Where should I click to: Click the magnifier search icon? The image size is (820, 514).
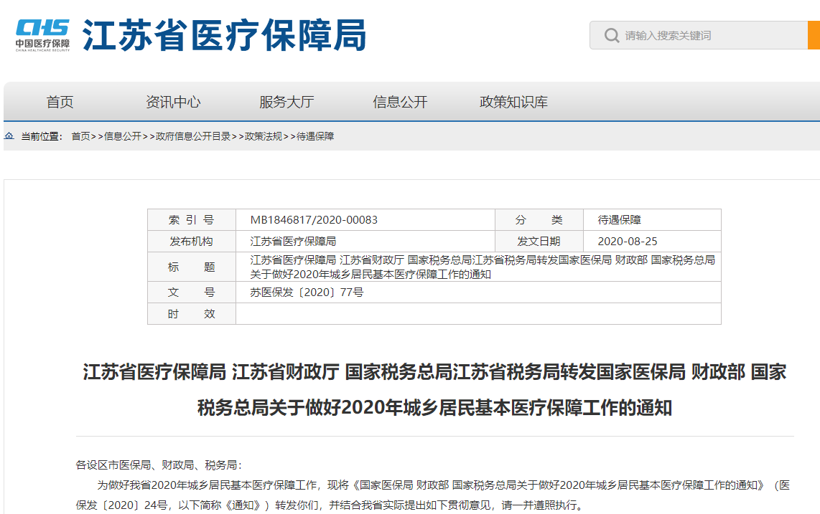pos(611,36)
